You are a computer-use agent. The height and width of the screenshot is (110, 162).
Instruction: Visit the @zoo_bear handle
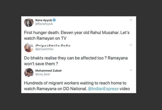click(x=42, y=74)
